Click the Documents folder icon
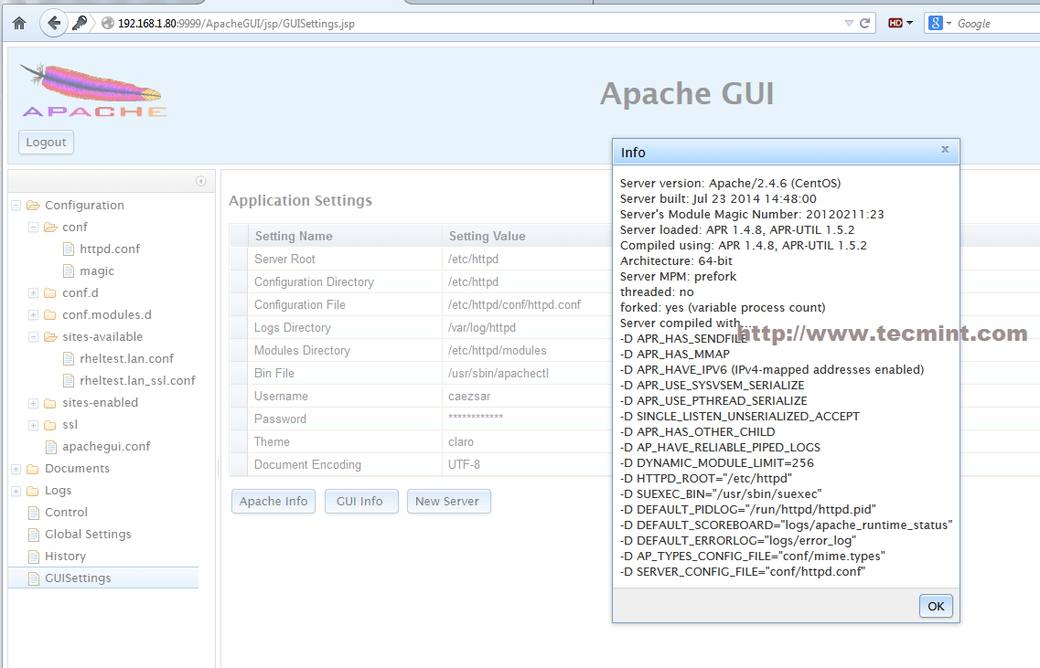 point(33,469)
